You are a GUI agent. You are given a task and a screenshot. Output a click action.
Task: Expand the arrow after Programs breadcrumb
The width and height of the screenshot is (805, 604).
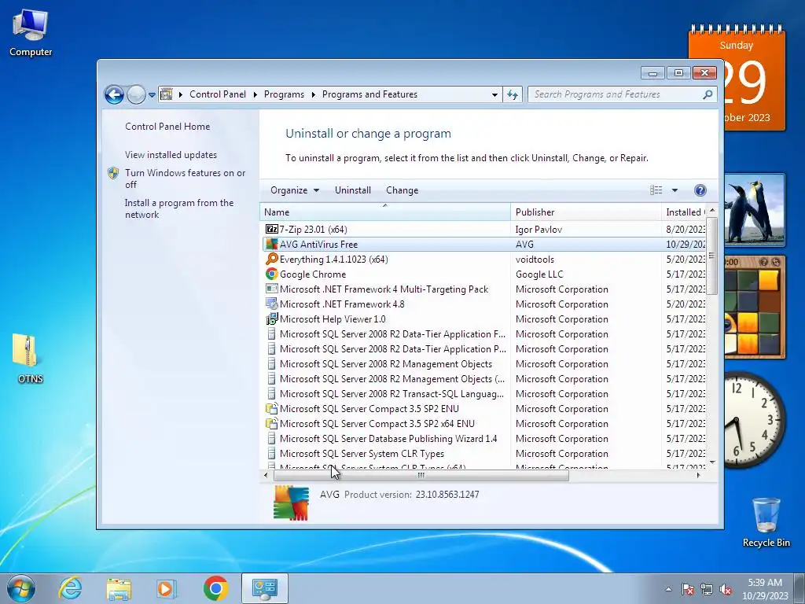(313, 94)
